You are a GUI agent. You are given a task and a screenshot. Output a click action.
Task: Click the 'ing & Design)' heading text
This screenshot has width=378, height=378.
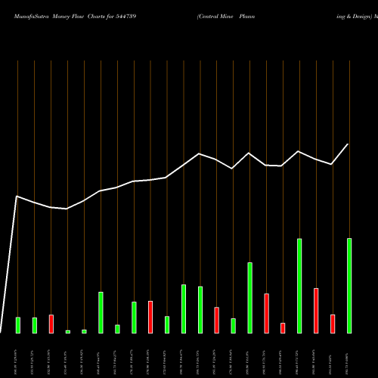[355, 17]
